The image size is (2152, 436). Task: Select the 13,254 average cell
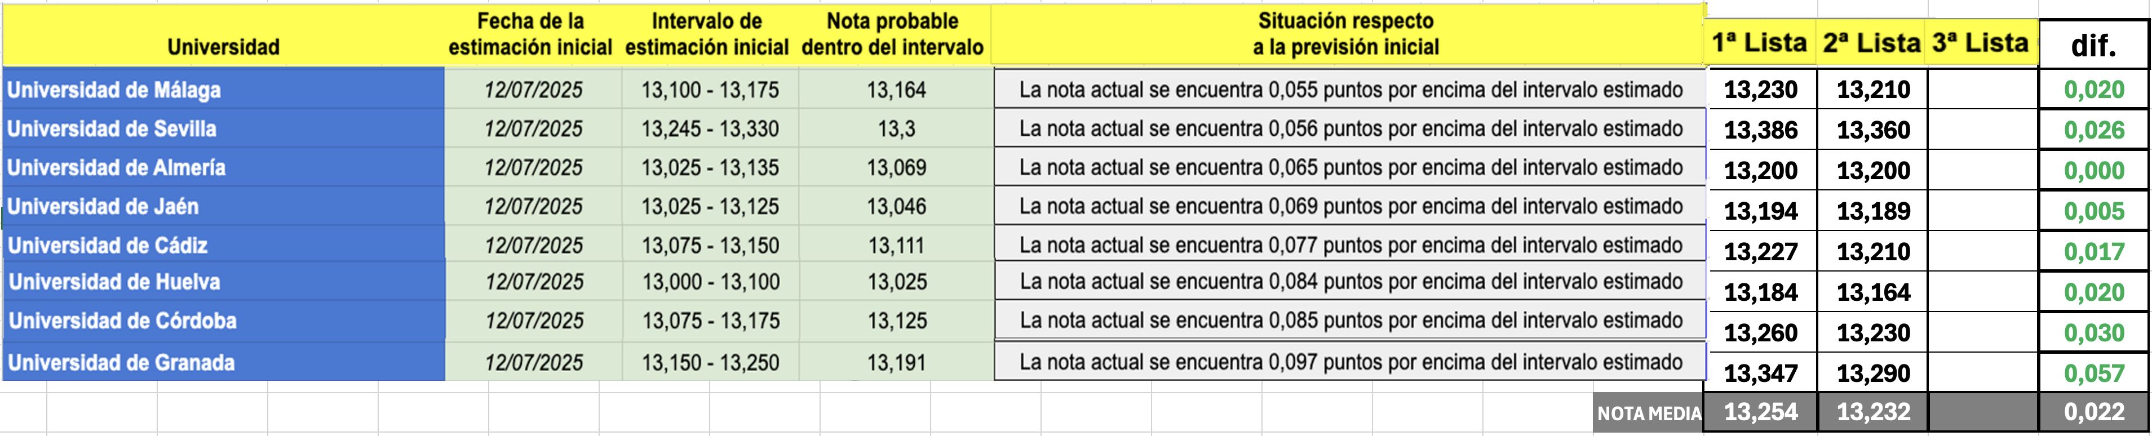point(1761,412)
